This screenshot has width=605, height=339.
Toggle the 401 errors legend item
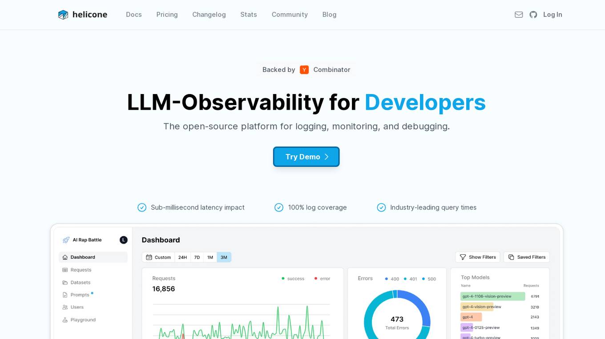click(410, 279)
